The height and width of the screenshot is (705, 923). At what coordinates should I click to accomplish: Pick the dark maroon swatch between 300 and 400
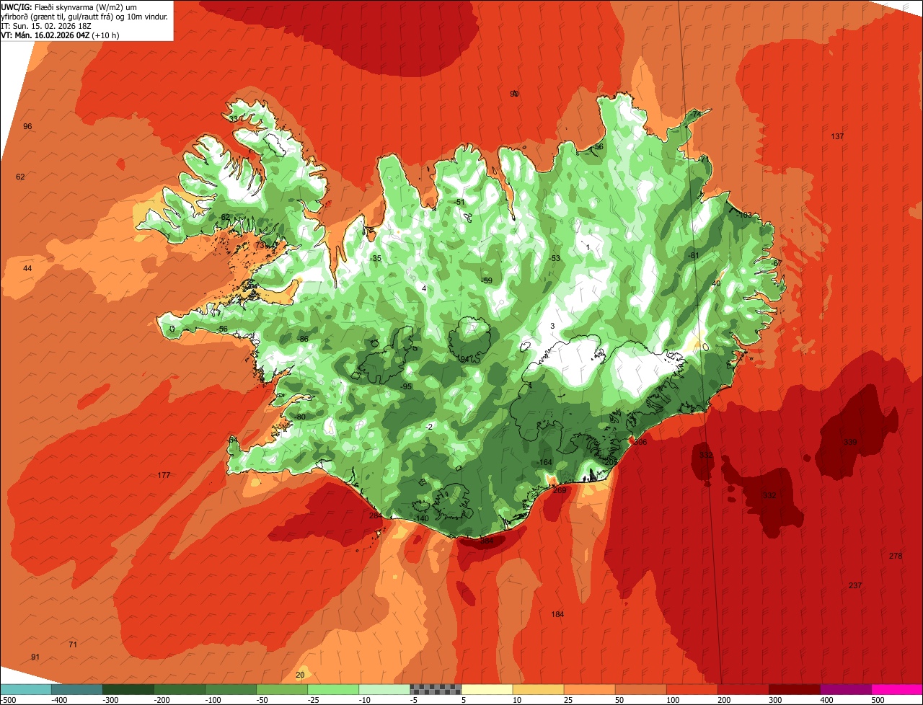tap(793, 689)
